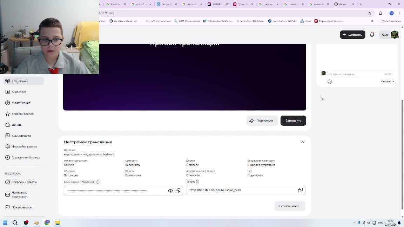Click the chat message input

coord(360,74)
